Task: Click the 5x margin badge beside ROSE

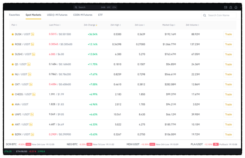Action: [32, 44]
